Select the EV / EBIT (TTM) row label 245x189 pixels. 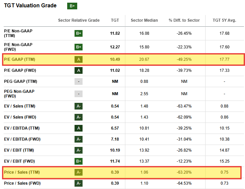click(19, 150)
